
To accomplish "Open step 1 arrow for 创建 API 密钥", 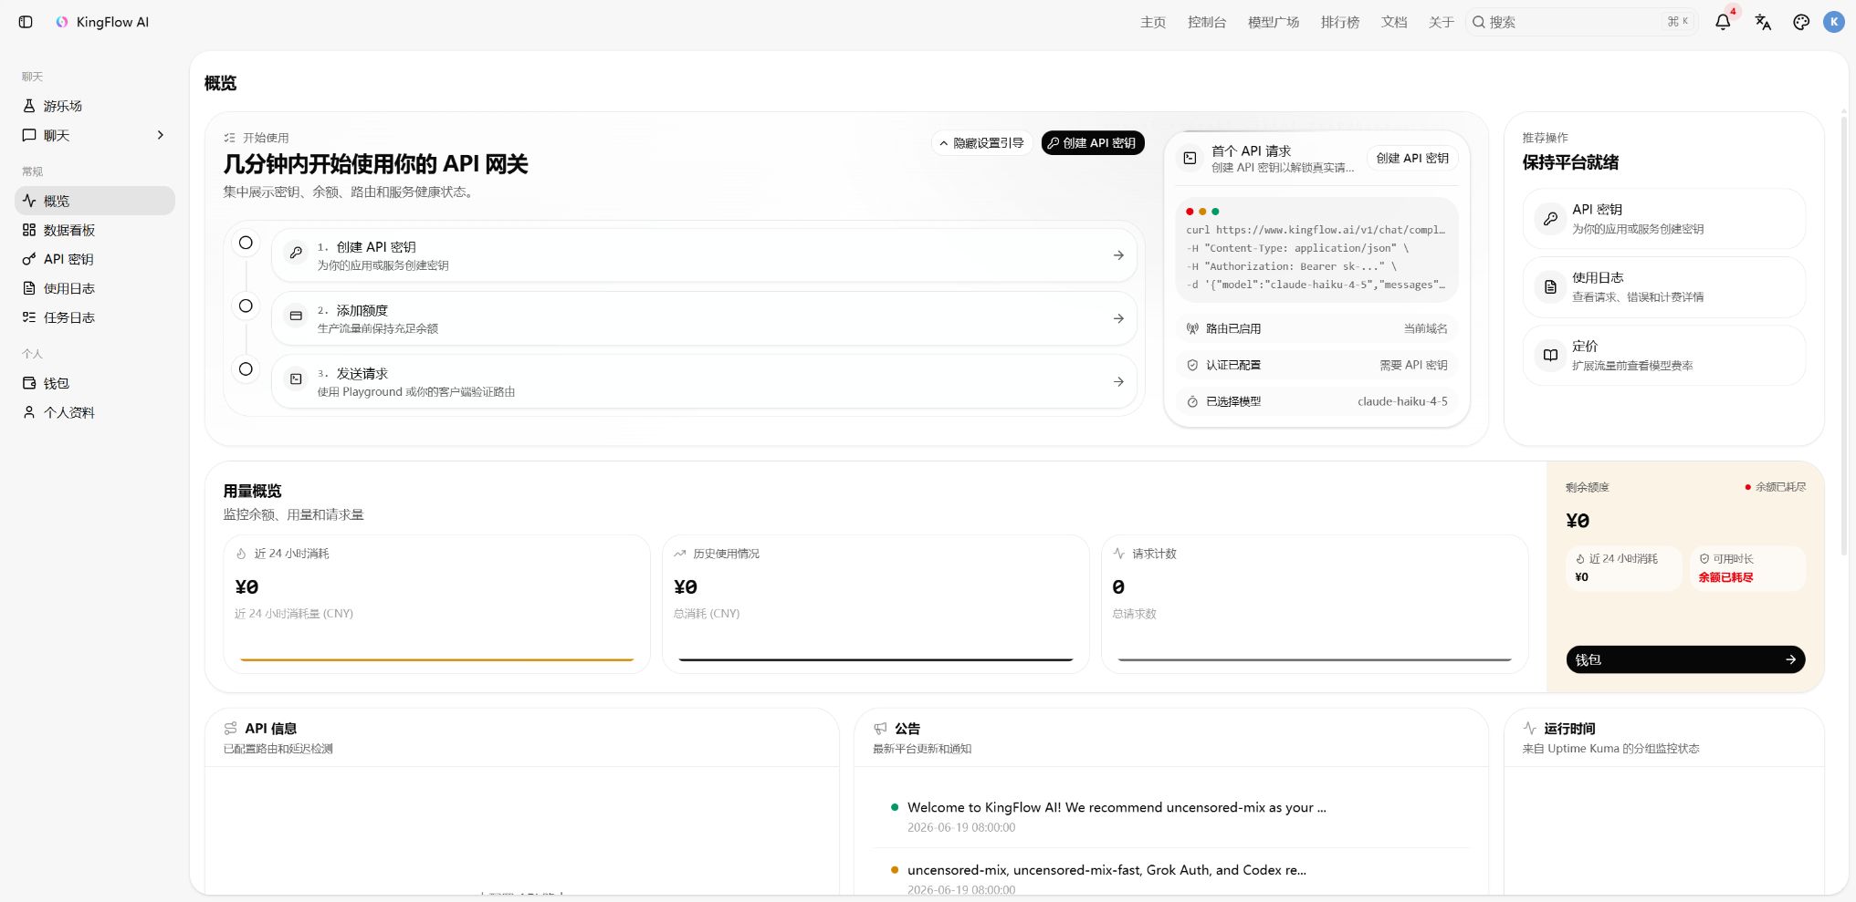I will (x=1118, y=255).
